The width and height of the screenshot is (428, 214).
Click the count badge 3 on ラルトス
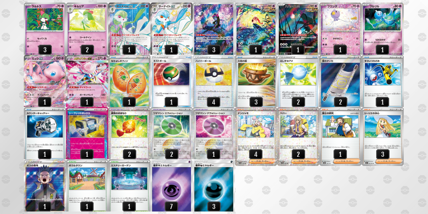45,50
